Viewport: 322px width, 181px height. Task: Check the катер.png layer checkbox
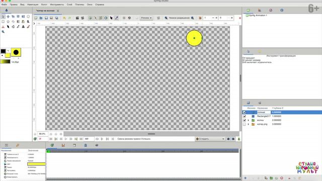(x=245, y=124)
